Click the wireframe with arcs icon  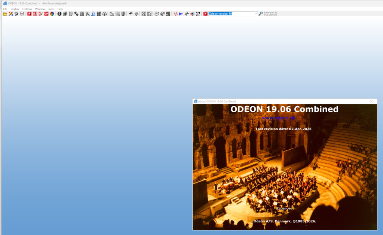pyautogui.click(x=149, y=14)
